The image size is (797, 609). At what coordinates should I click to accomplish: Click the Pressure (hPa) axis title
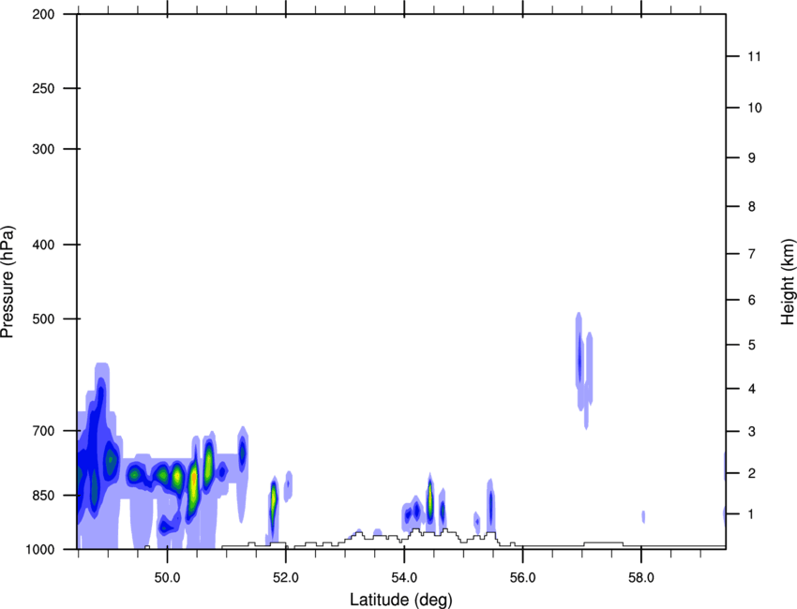8,282
